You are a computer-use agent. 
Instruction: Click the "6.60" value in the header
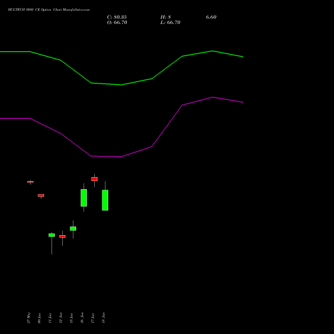click(x=211, y=17)
